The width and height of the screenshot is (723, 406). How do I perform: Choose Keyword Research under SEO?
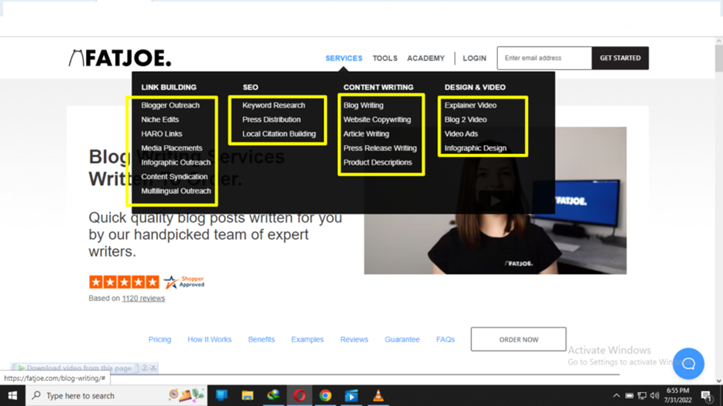click(x=274, y=105)
